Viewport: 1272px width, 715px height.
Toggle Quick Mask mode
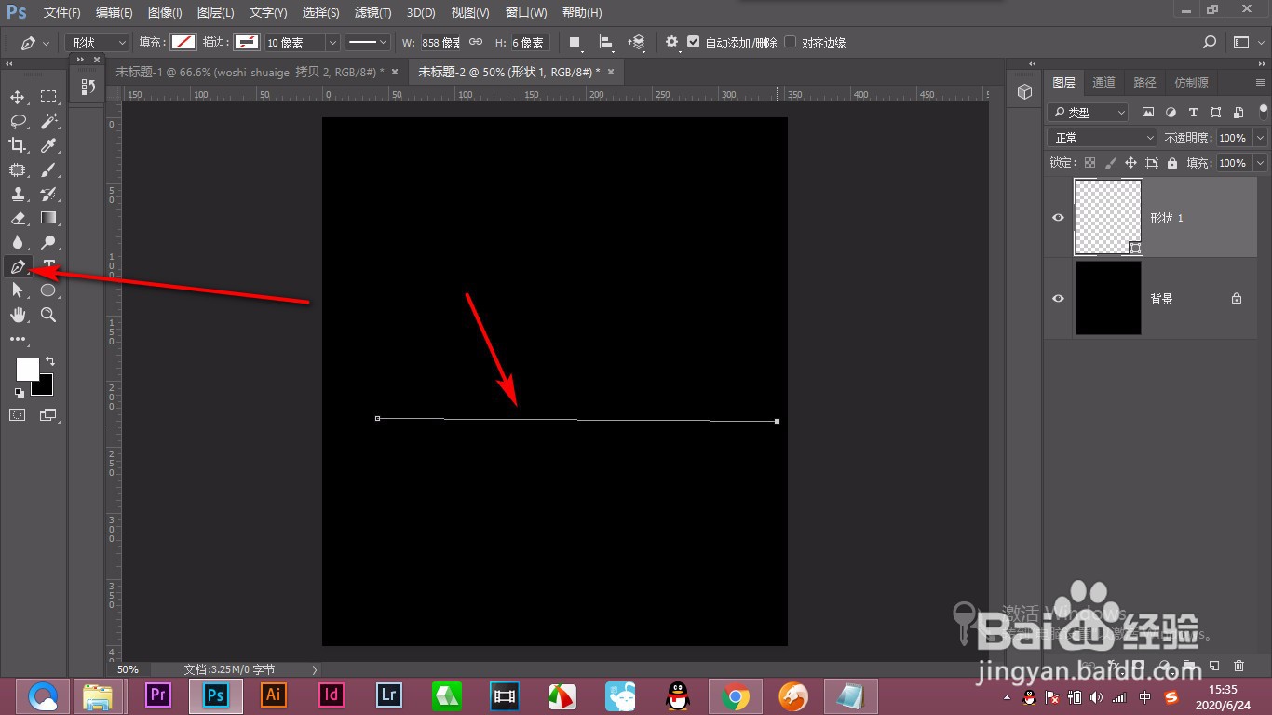(x=18, y=414)
